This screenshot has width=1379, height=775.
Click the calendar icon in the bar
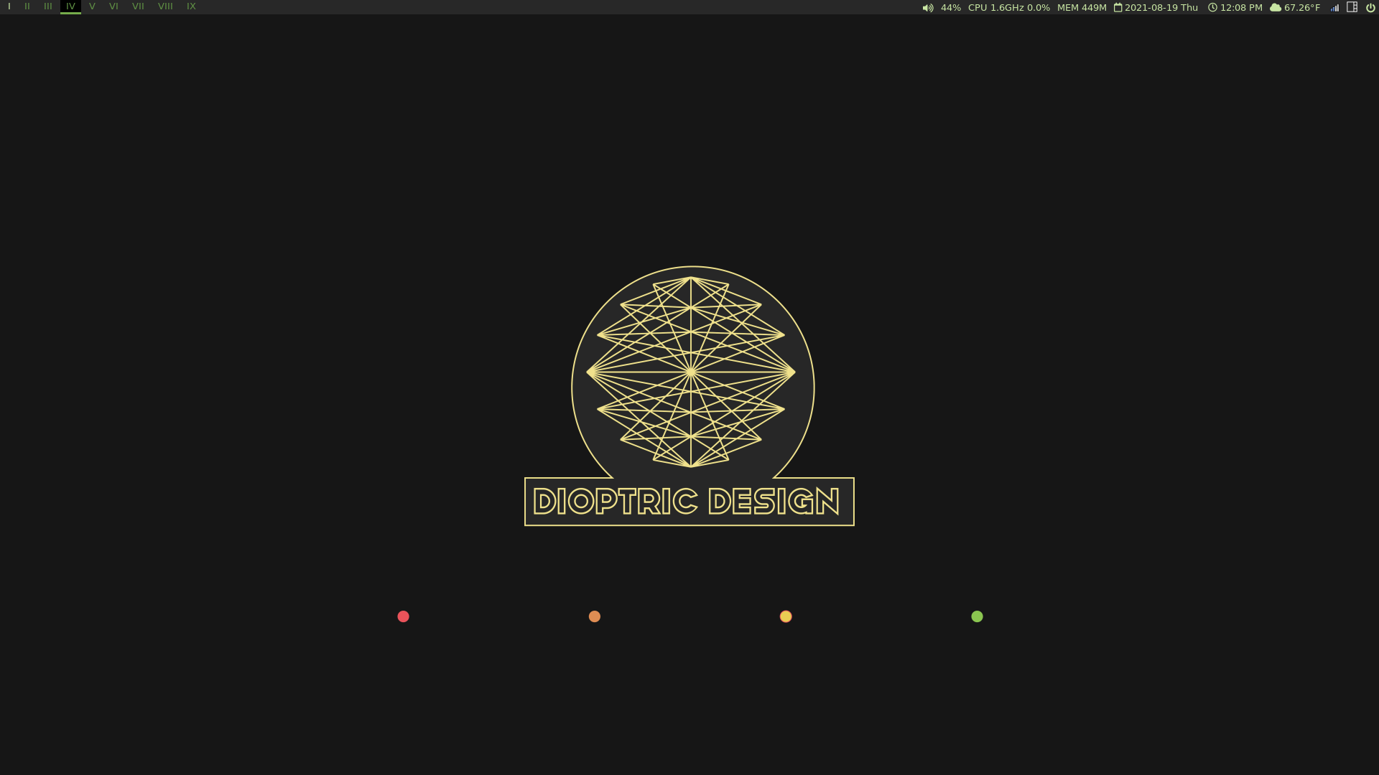(x=1118, y=7)
